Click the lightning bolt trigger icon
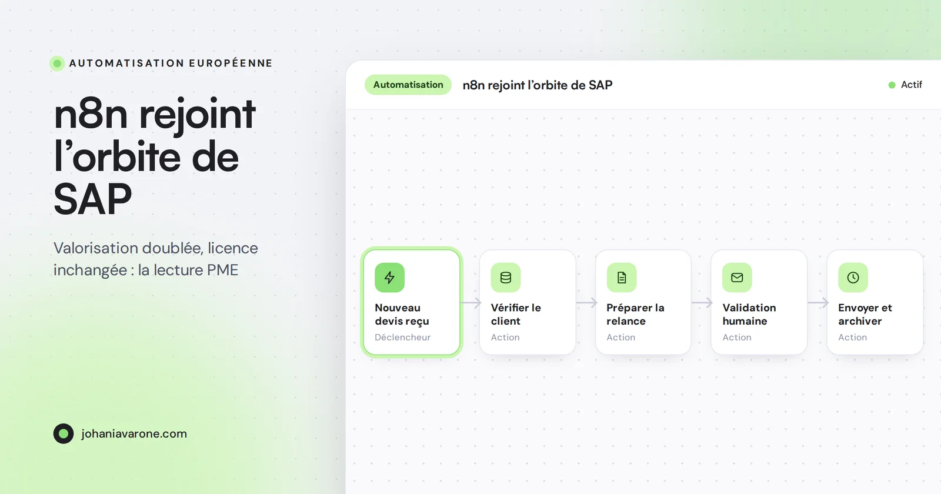Viewport: 941px width, 494px height. tap(389, 278)
